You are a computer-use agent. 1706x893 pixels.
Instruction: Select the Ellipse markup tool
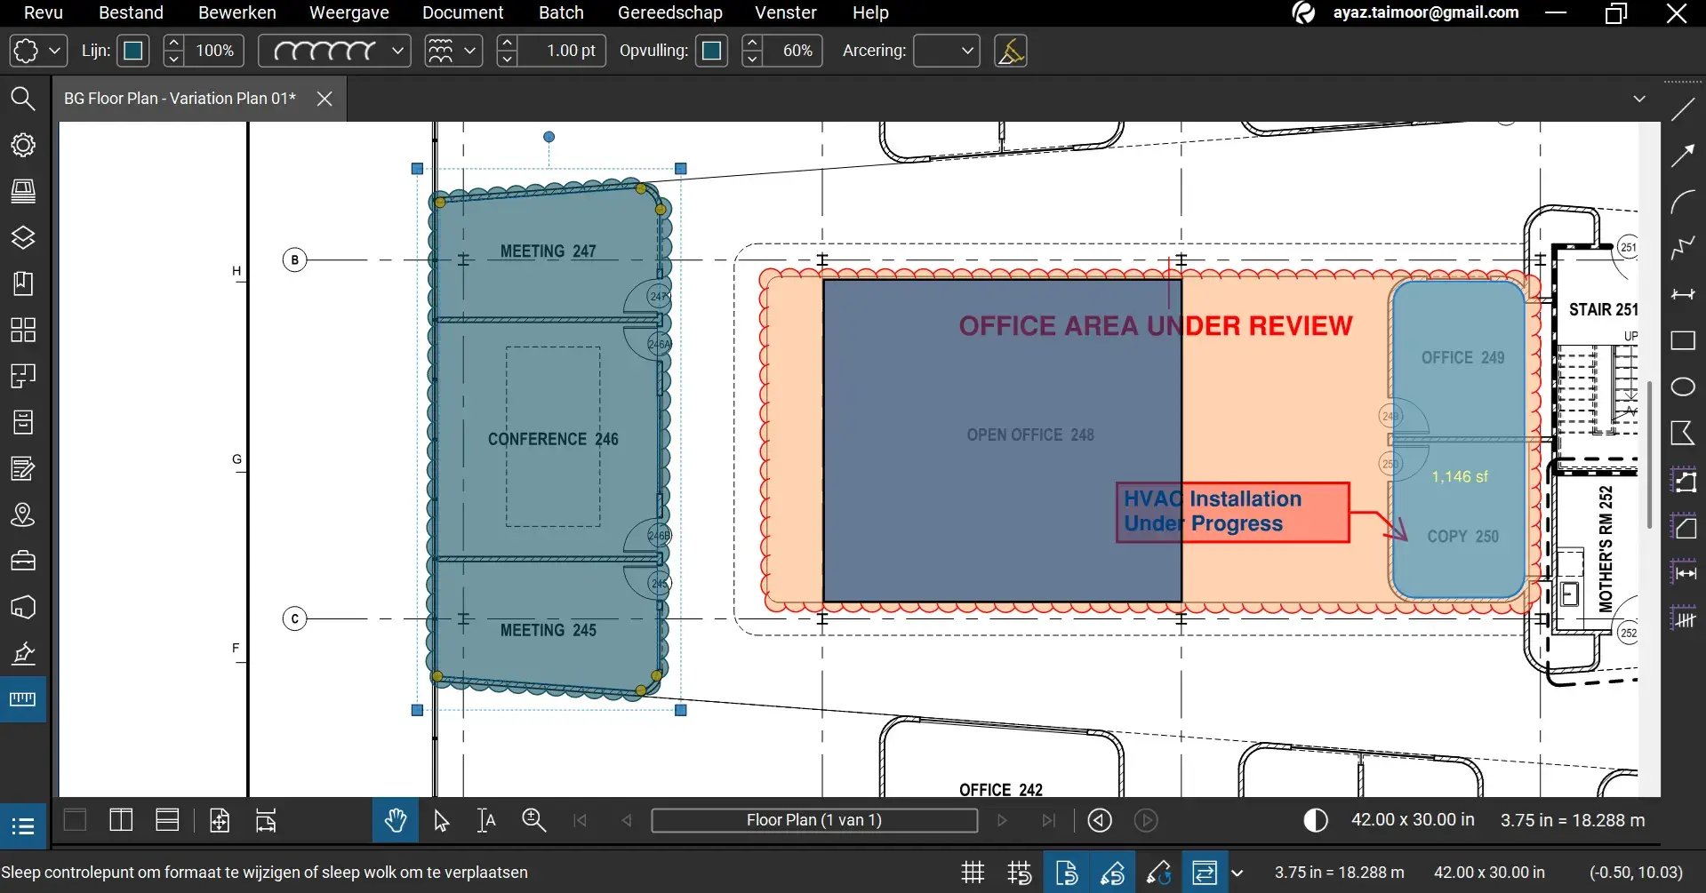1683,387
